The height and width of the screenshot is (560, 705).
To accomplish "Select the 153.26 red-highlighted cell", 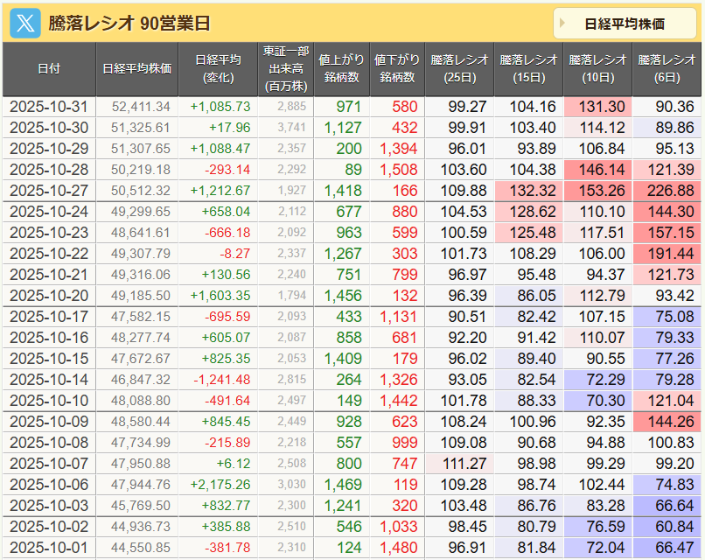I will (x=597, y=191).
